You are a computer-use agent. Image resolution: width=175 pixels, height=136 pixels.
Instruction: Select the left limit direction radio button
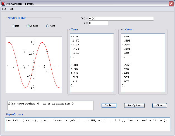pos(13,26)
